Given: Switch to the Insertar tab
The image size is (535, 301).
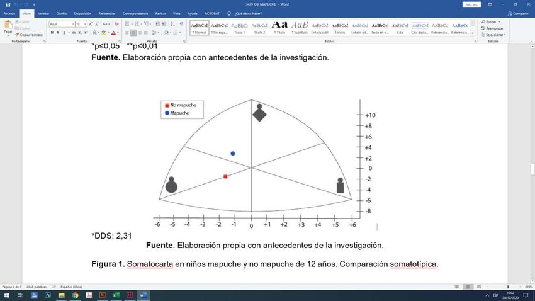Looking at the screenshot, I should [43, 14].
